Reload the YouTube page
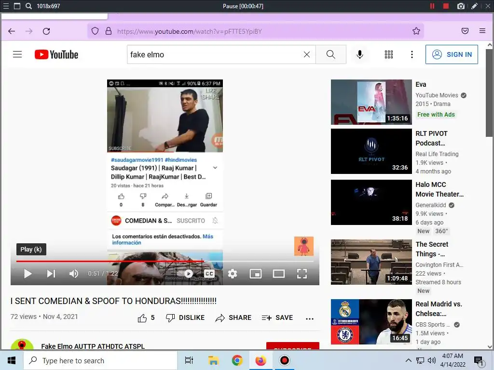The width and height of the screenshot is (494, 370). pos(46,31)
